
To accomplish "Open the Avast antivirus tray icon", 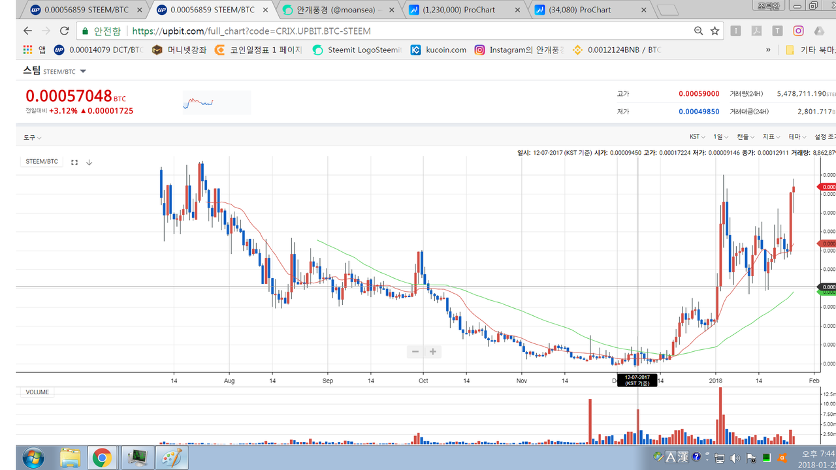I will (782, 458).
